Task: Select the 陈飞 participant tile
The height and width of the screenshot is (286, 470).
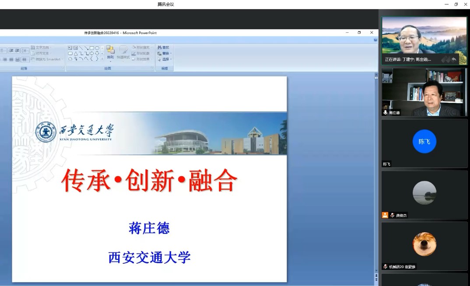Action: click(x=424, y=143)
